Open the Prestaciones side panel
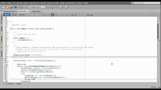 (x=2, y=19)
